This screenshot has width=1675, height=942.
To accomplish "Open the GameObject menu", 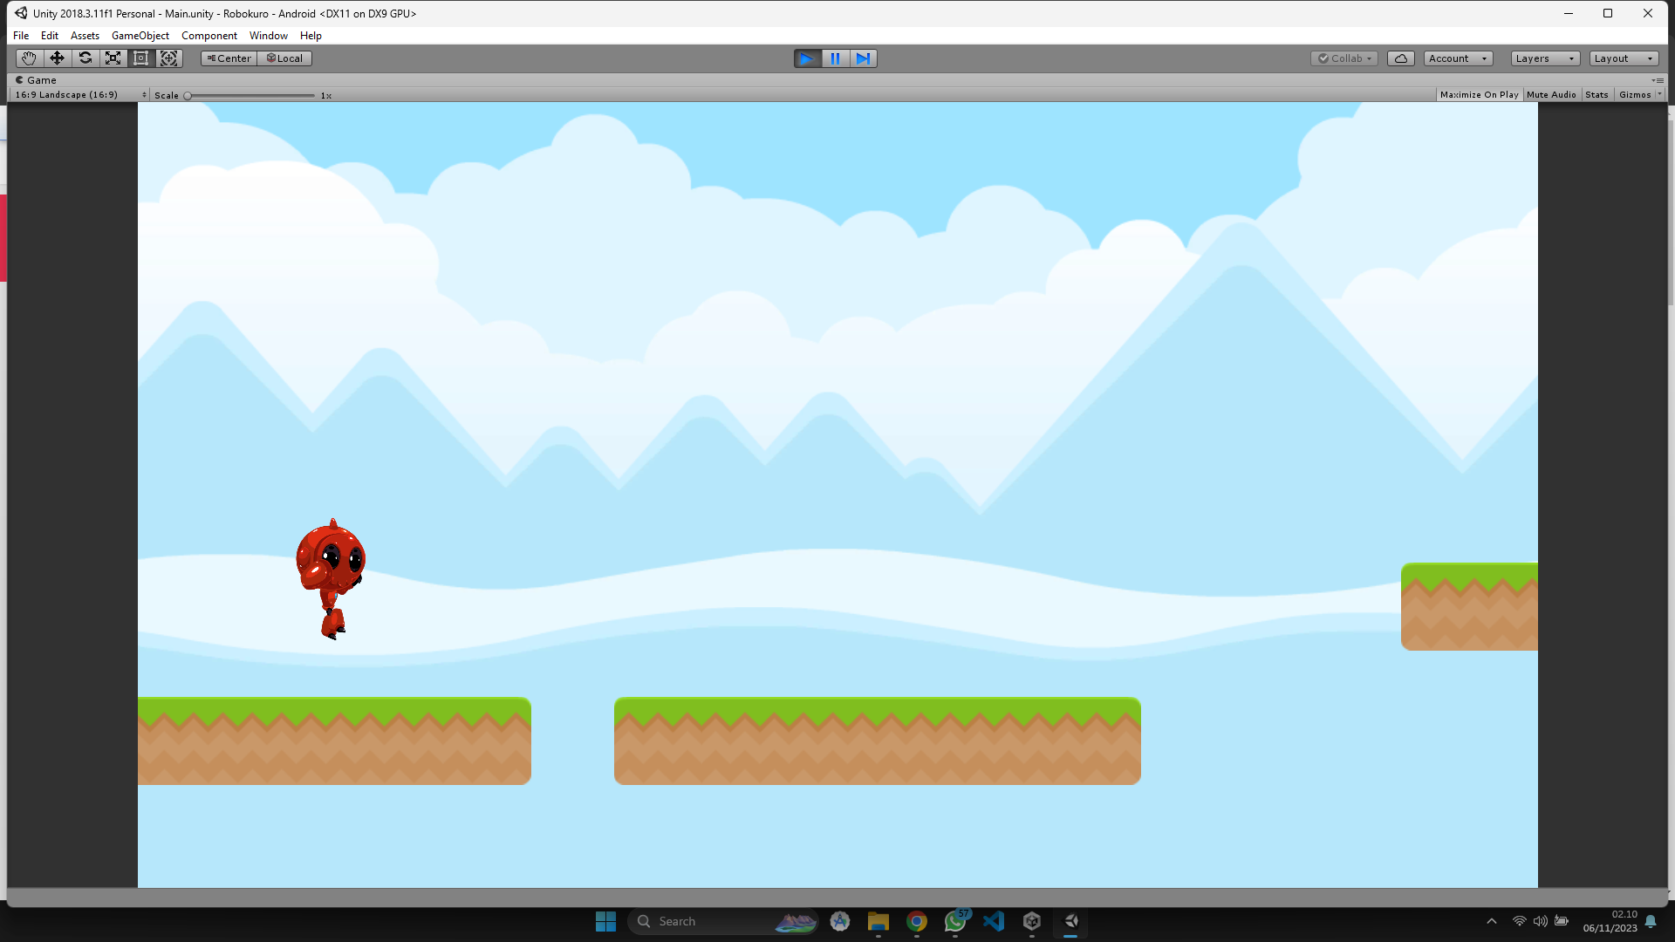I will pyautogui.click(x=140, y=36).
